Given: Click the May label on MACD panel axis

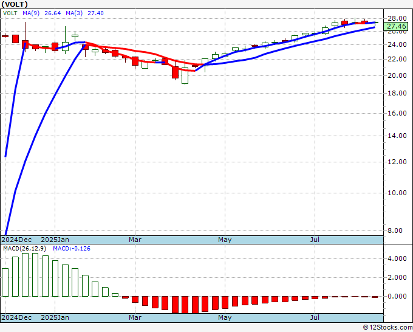Looking at the screenshot, I should [x=225, y=317].
